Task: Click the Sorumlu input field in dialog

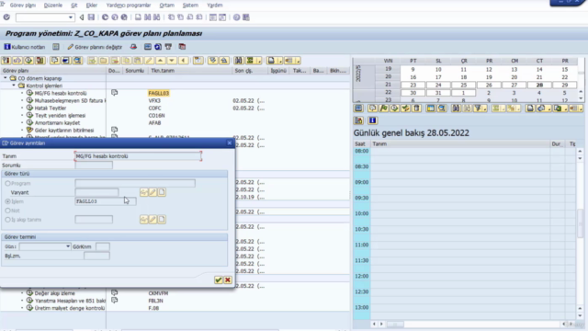Action: click(x=94, y=165)
